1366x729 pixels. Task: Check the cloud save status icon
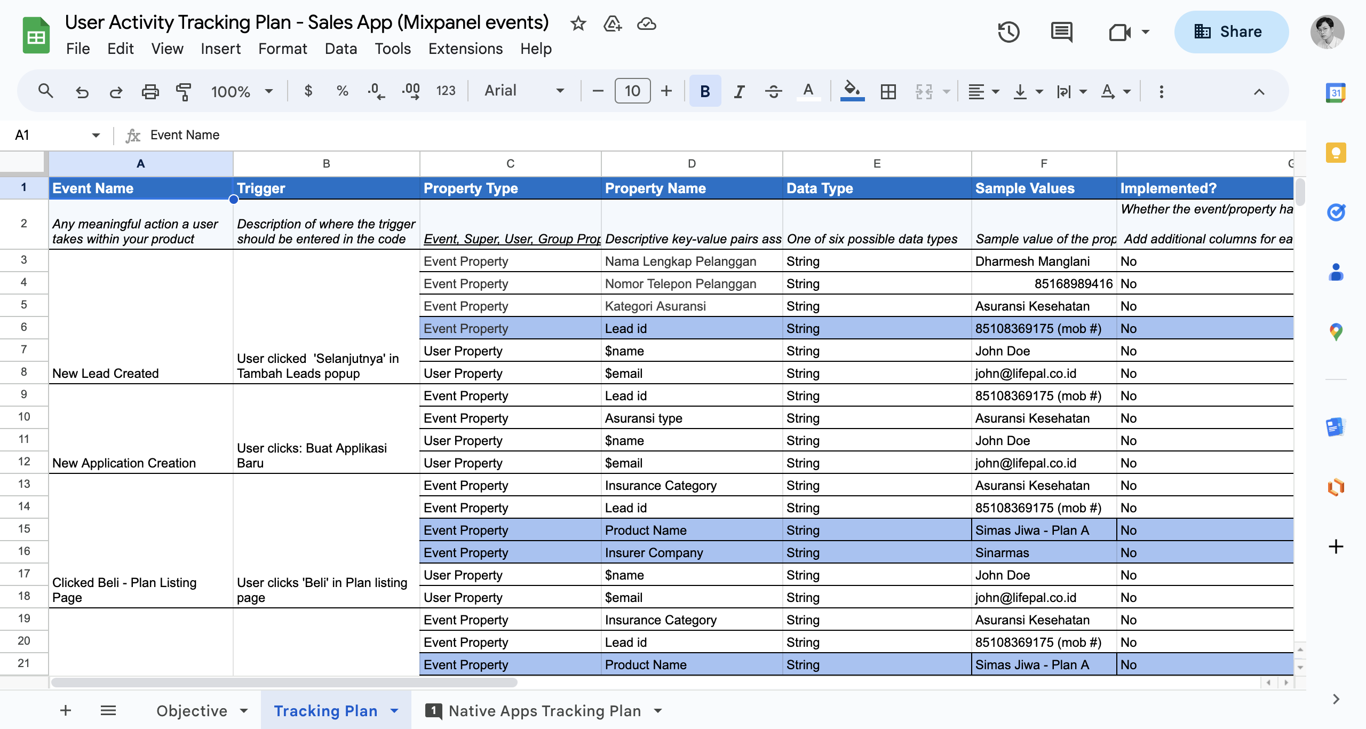pyautogui.click(x=646, y=23)
